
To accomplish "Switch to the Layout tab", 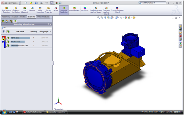I will click(15, 17).
